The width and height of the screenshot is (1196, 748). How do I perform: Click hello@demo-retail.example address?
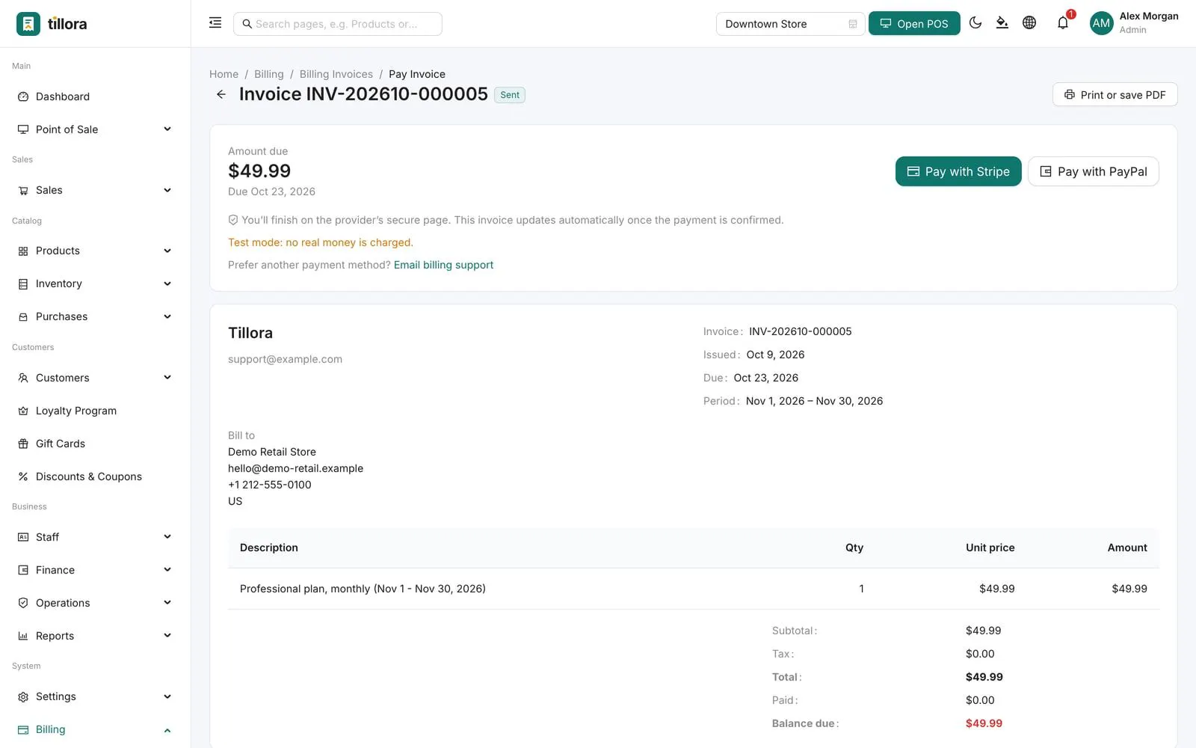pyautogui.click(x=295, y=468)
